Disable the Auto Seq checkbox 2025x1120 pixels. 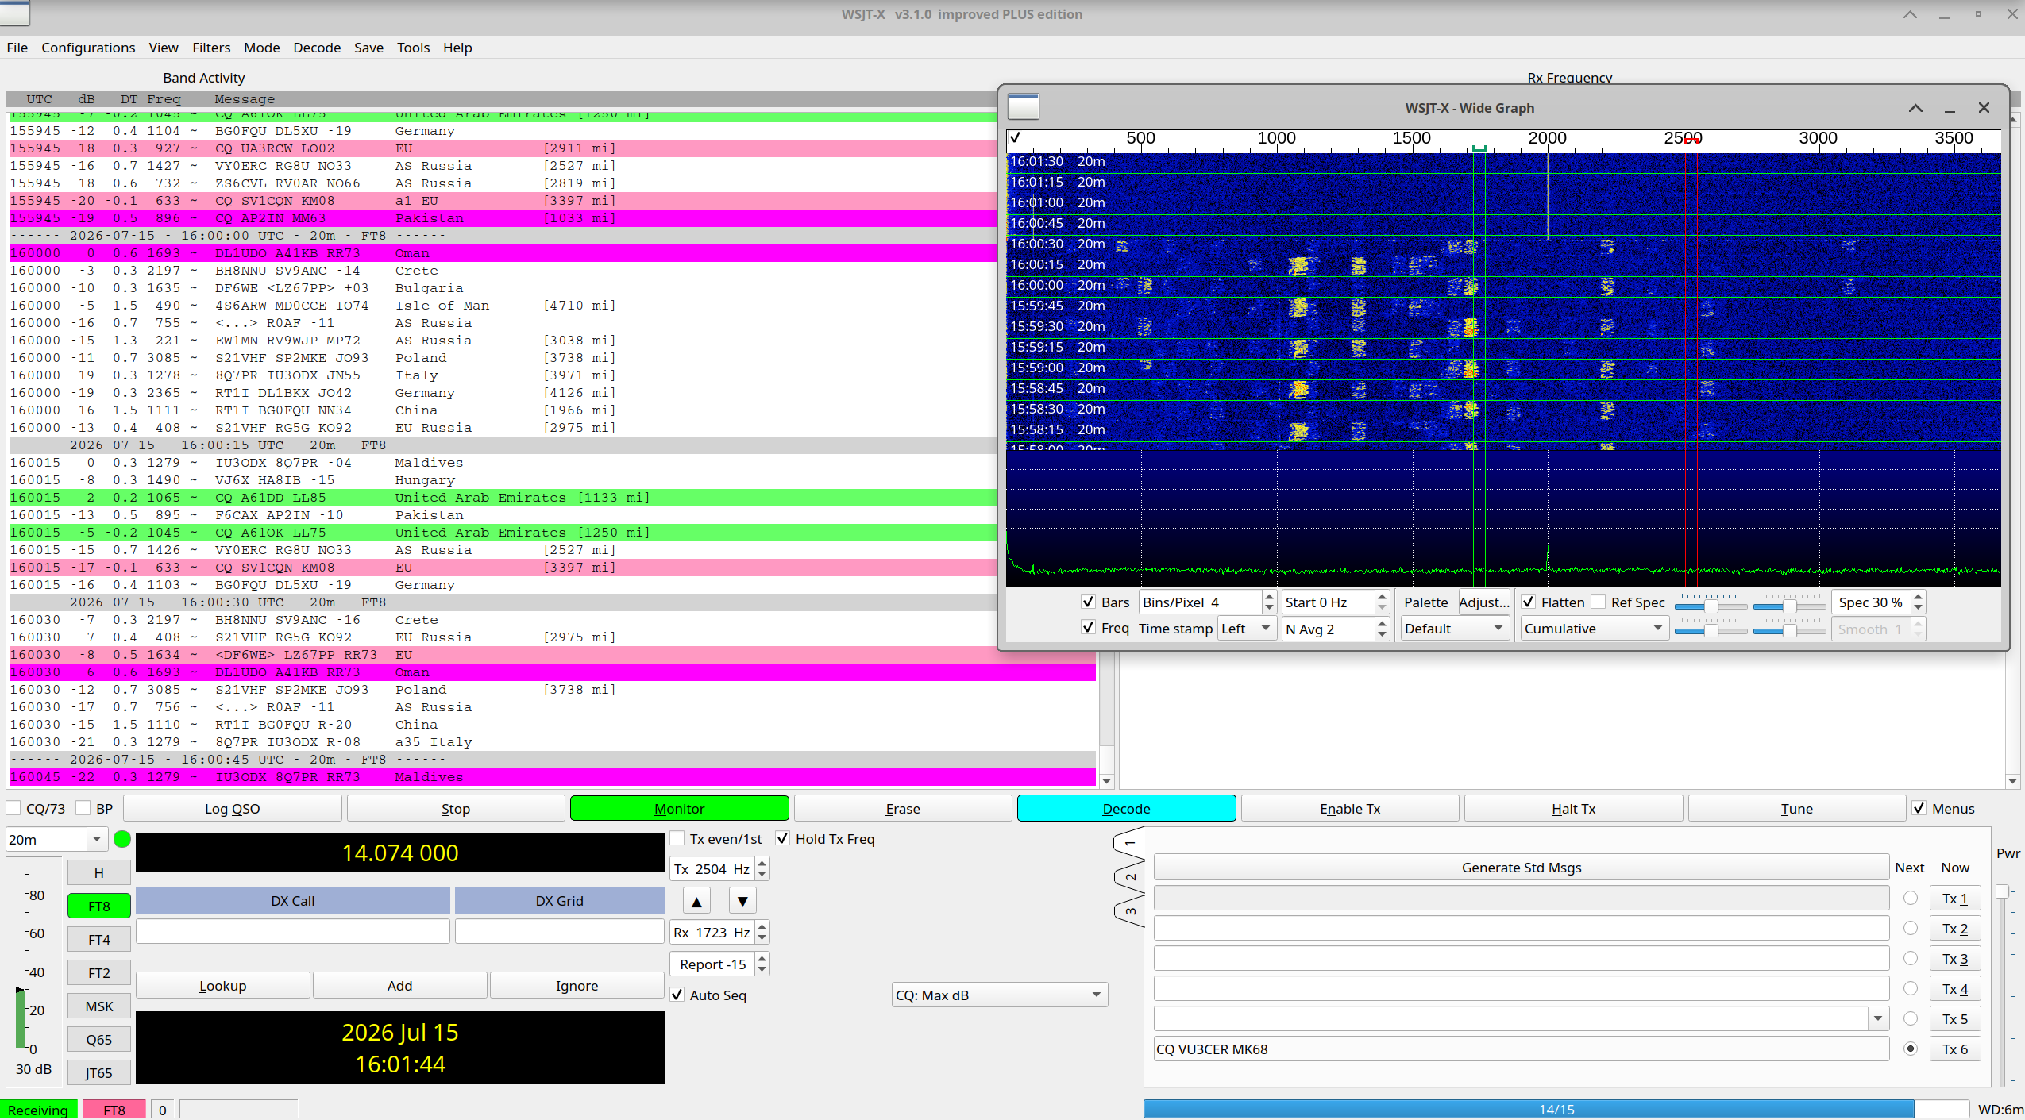677,995
